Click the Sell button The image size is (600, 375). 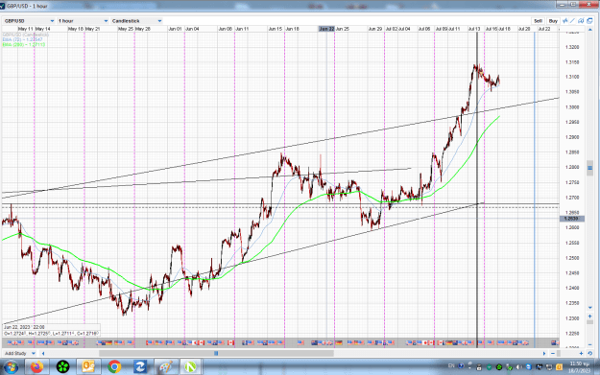click(x=538, y=21)
